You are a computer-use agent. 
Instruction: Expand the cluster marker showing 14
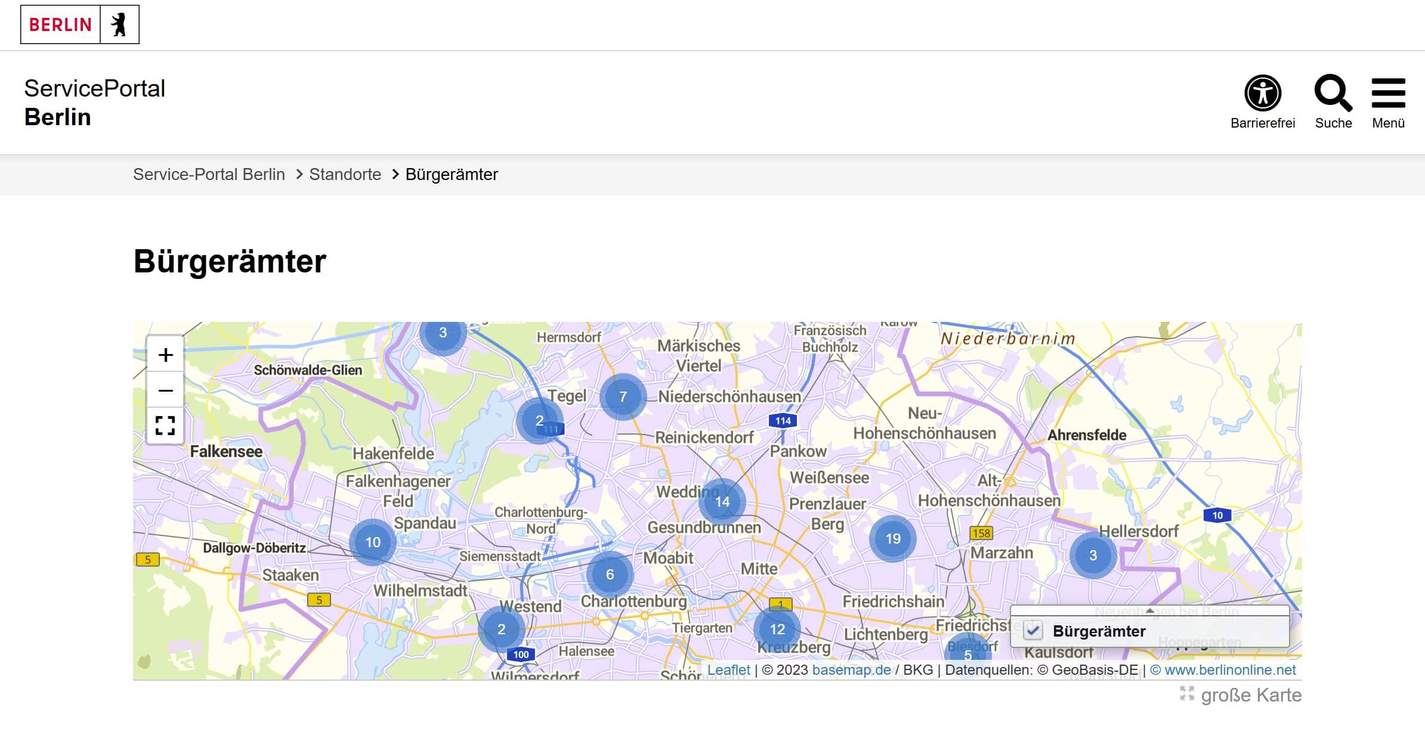722,502
